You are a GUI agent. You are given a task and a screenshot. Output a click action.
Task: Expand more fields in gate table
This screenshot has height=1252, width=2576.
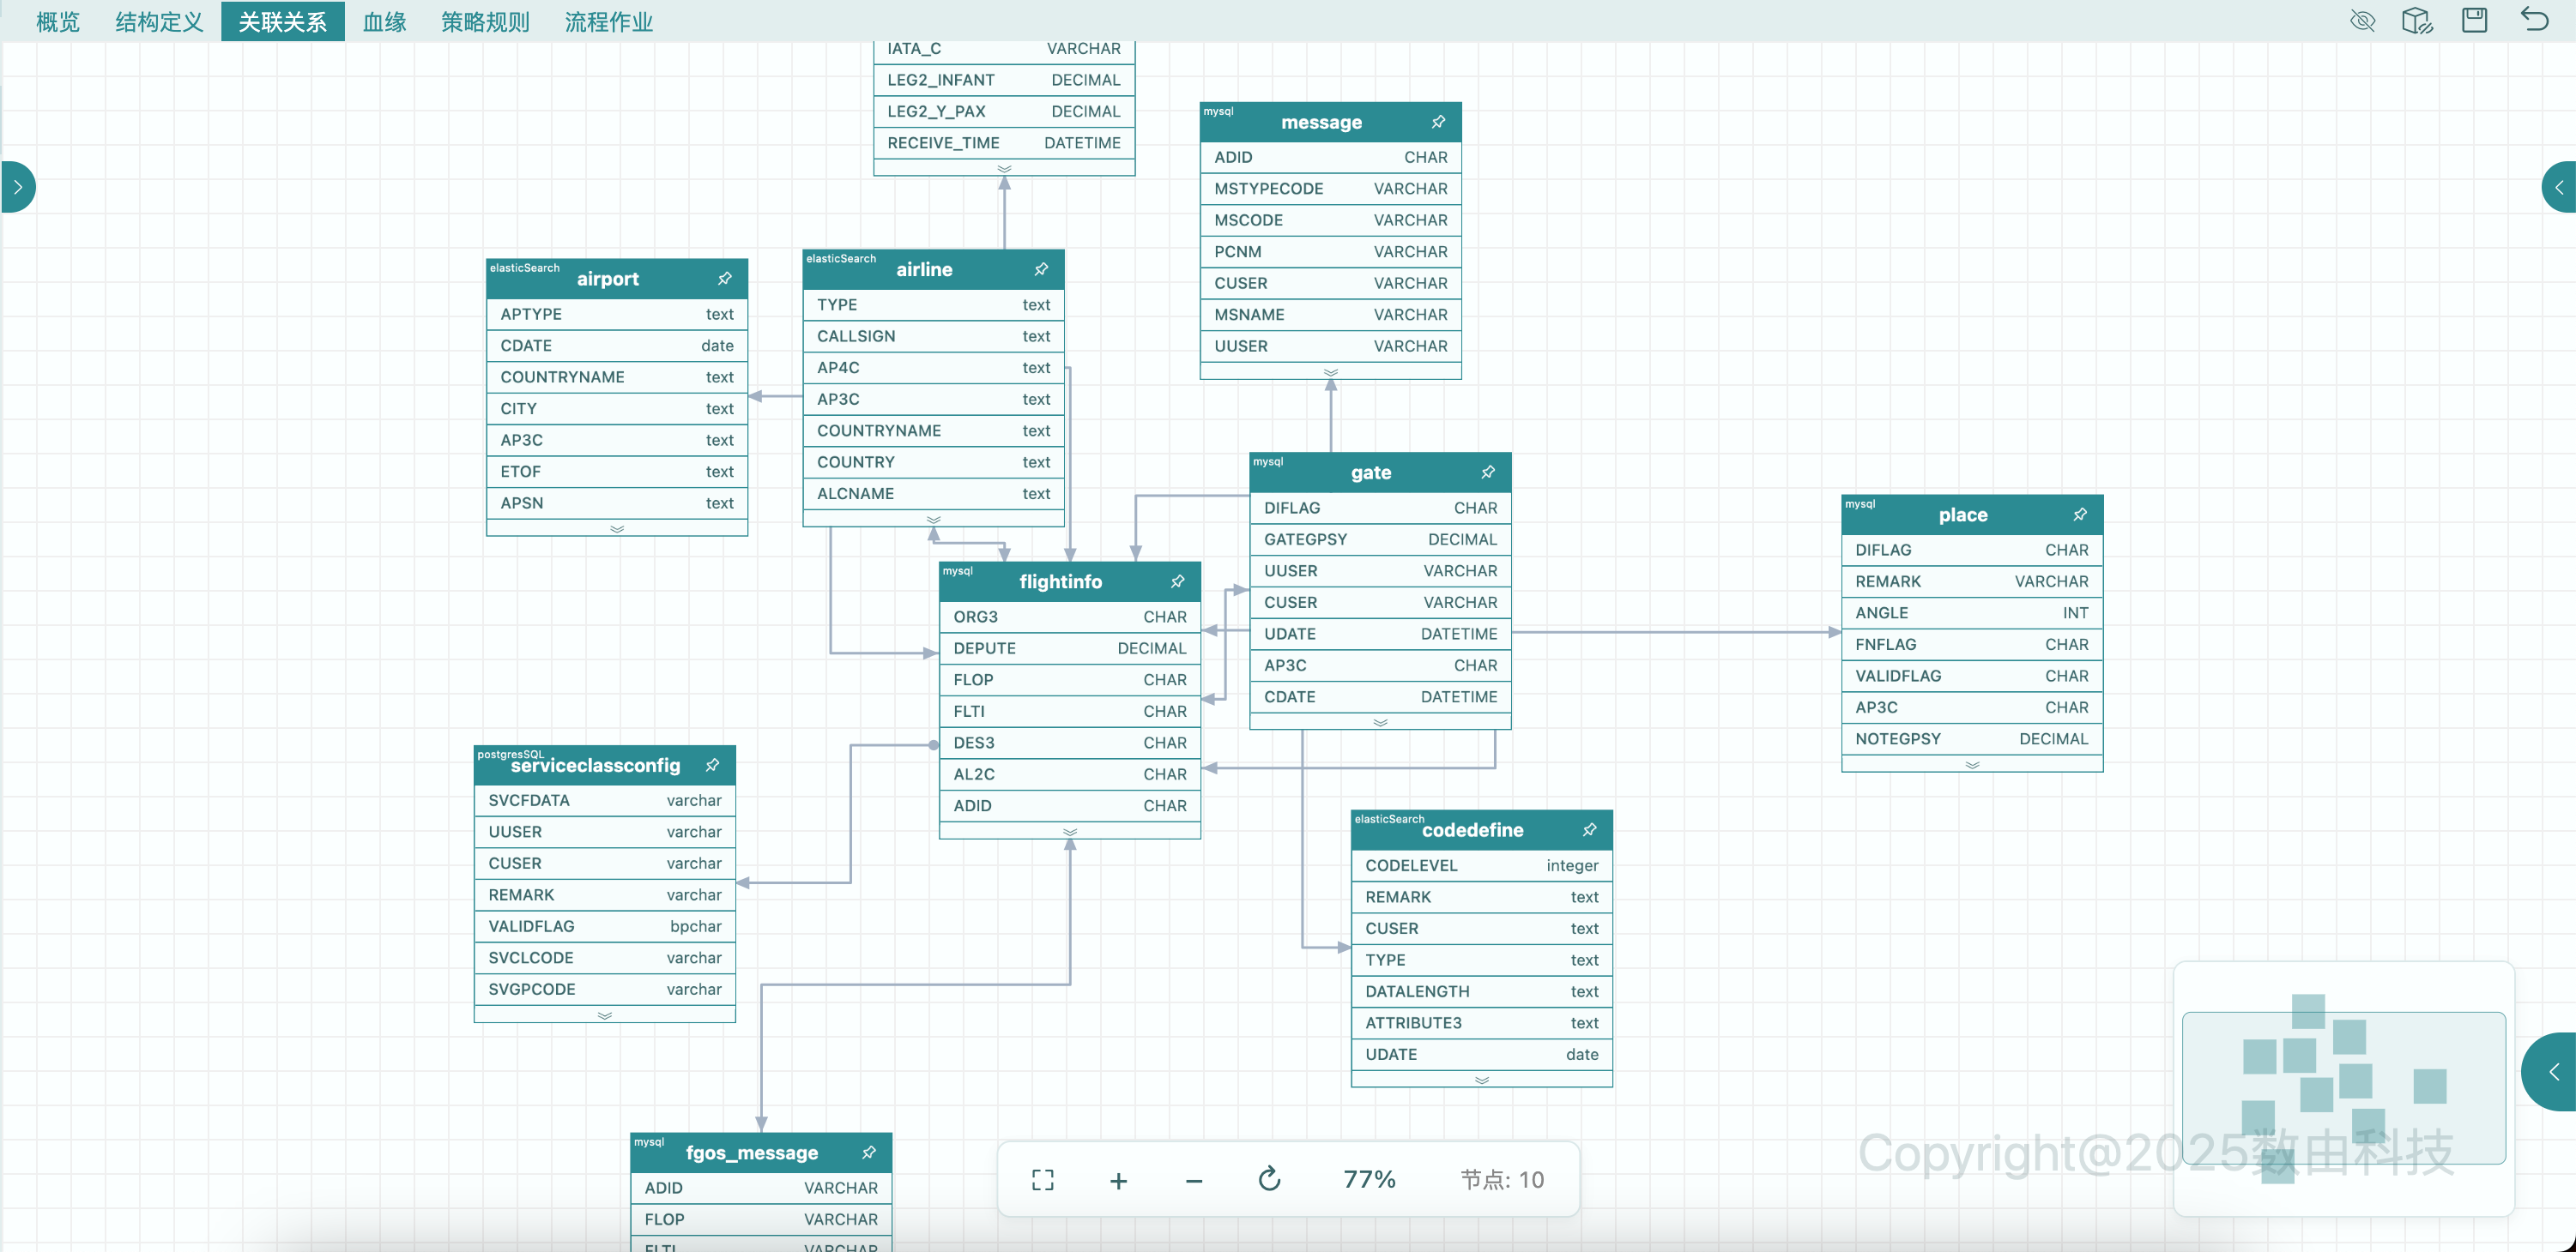tap(1380, 722)
